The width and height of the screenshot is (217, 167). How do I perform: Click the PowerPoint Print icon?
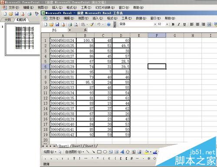(x=30, y=14)
